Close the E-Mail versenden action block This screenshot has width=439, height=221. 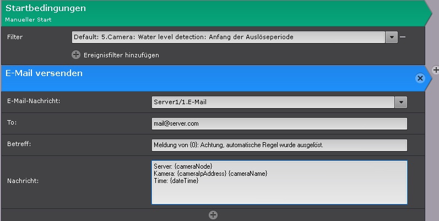point(420,78)
